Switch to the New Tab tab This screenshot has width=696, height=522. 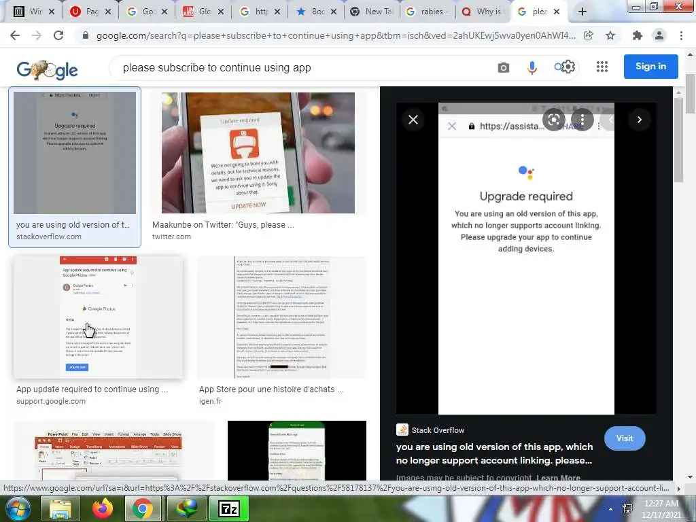[372, 12]
